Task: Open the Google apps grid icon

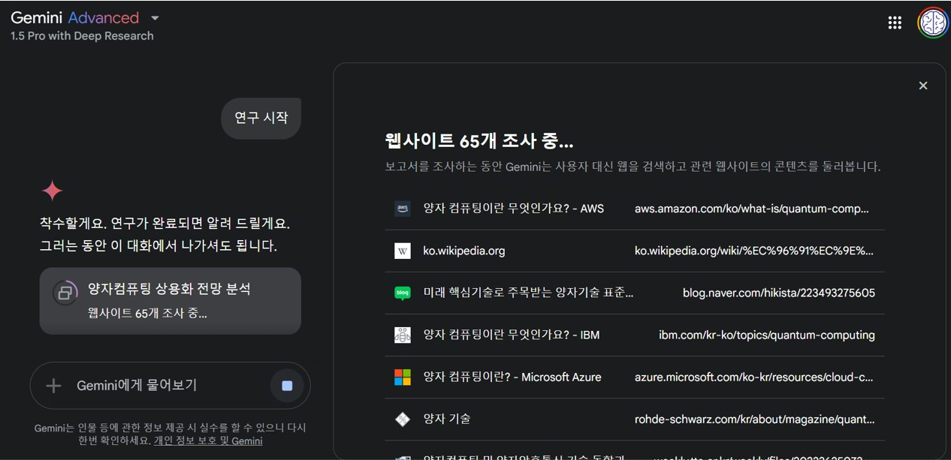Action: click(895, 23)
